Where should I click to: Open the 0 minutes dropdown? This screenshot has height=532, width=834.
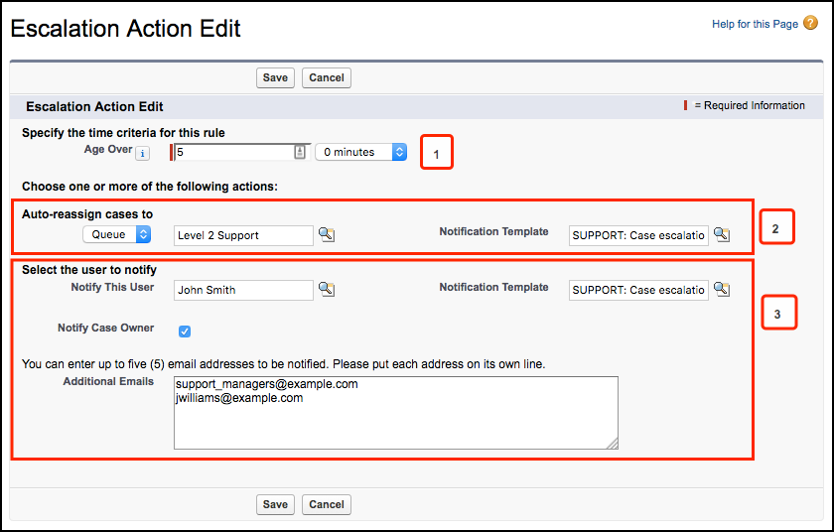(361, 152)
